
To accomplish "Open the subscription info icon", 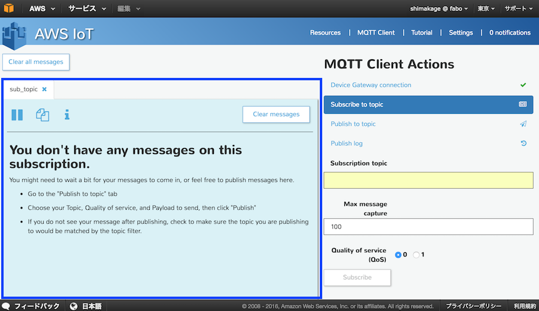I will pos(67,114).
